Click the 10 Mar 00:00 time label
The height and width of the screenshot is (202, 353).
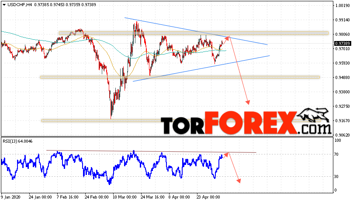coord(125,197)
